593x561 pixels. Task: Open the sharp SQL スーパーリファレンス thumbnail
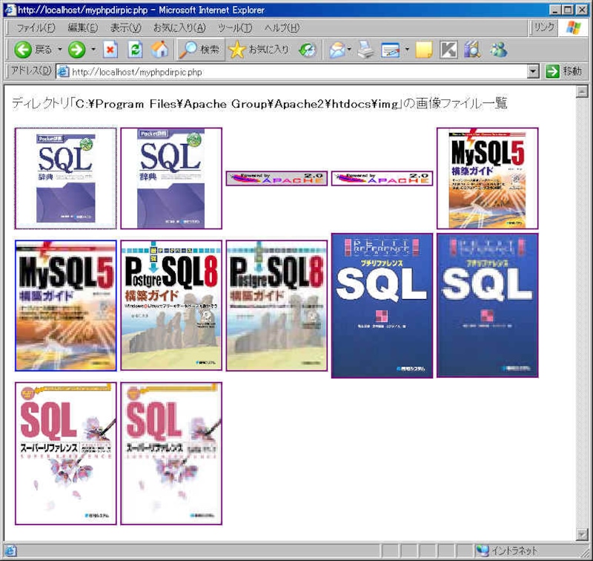pos(66,453)
